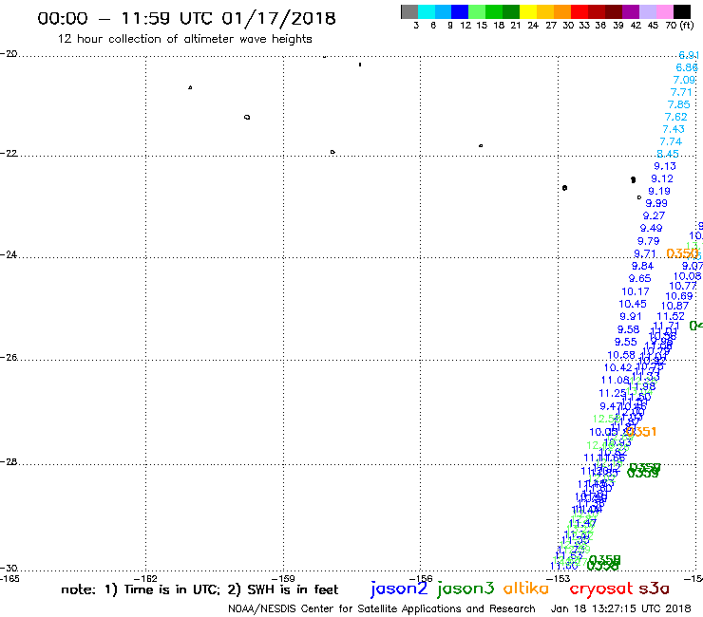Click the orange altika time label 0350

pyautogui.click(x=682, y=253)
